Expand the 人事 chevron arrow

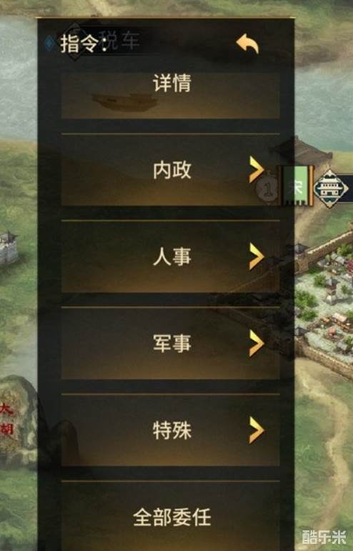pyautogui.click(x=257, y=257)
